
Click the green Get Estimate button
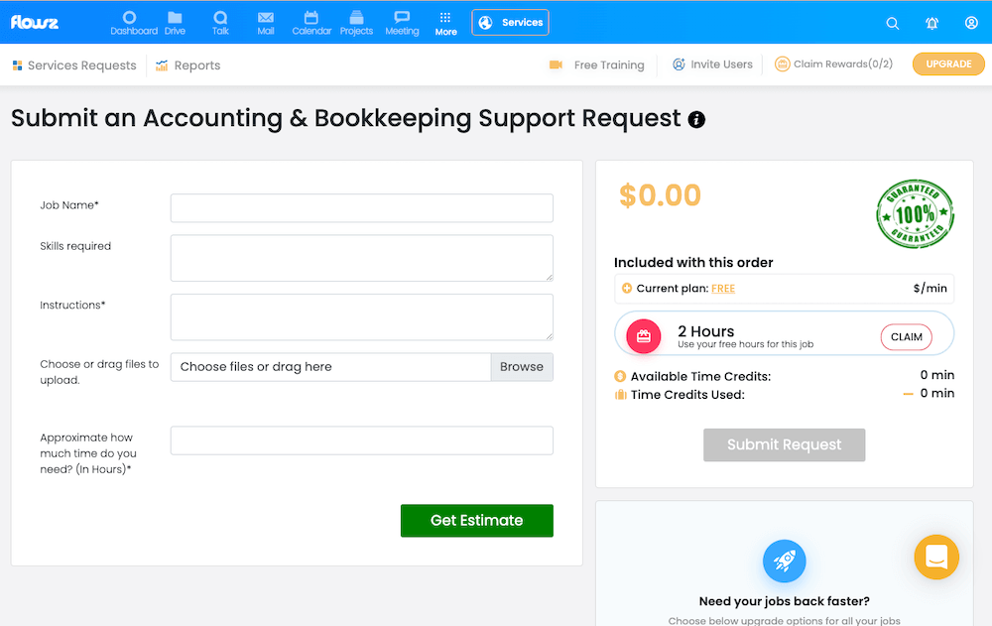[x=477, y=520]
